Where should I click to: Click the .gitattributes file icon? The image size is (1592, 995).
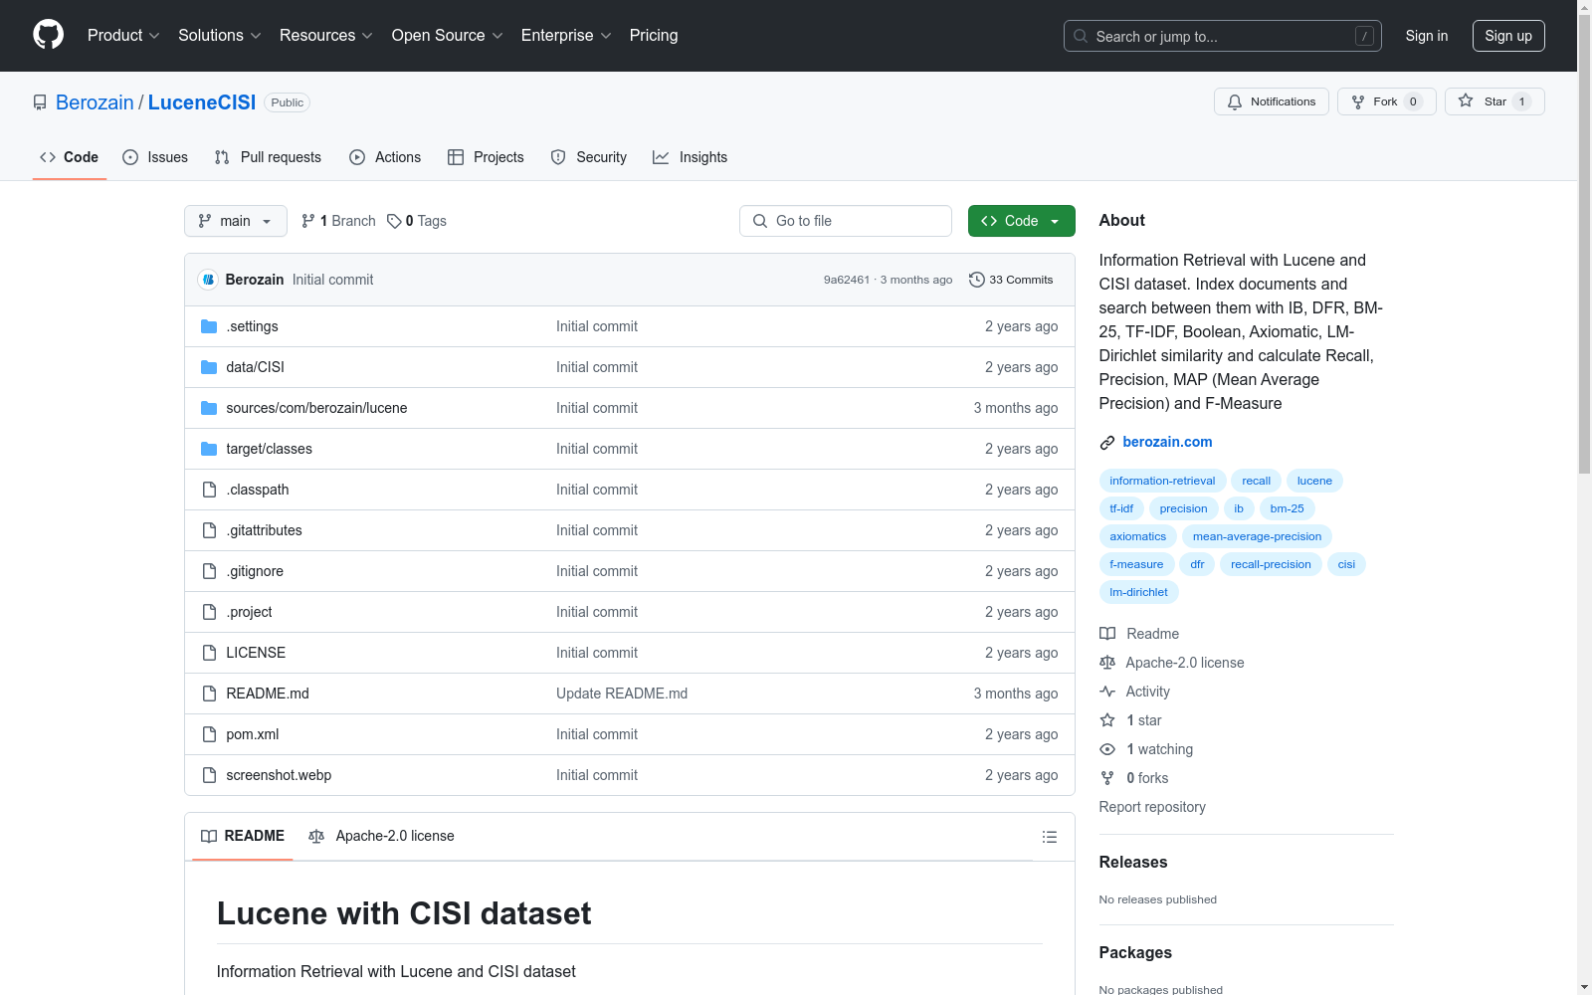click(x=209, y=530)
